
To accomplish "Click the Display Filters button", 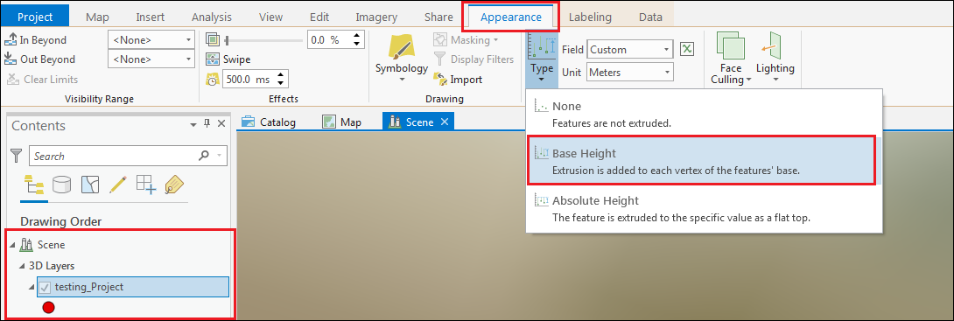I will tap(473, 59).
